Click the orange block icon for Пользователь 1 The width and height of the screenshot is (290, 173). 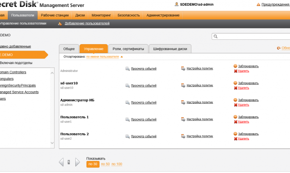235,117
